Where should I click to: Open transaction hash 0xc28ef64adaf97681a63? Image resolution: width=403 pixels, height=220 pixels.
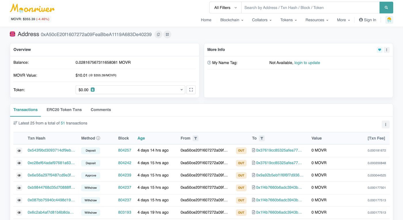coord(51,163)
